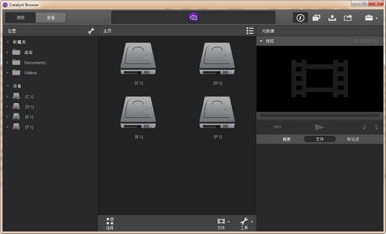Open the large (D:\) hard drive thumbnail
The width and height of the screenshot is (386, 234).
point(217,59)
